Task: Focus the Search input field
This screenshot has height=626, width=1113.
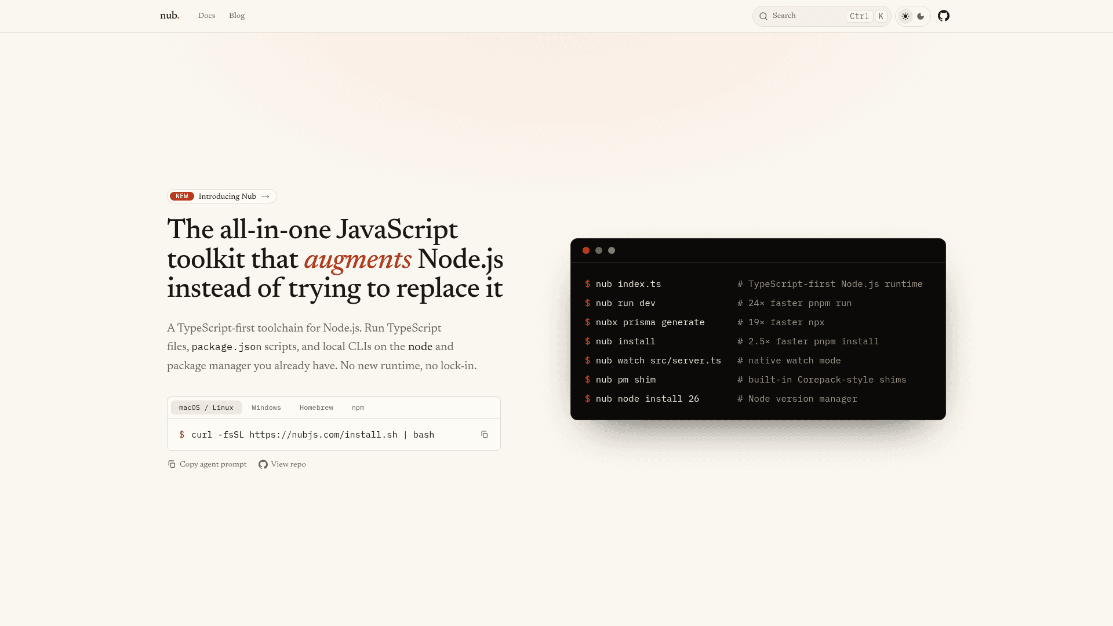Action: [821, 16]
